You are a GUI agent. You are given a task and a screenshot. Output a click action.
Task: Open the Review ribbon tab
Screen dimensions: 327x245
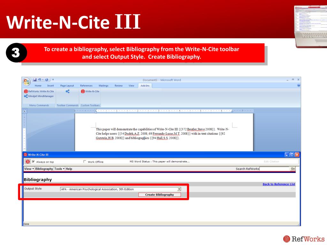coord(119,85)
